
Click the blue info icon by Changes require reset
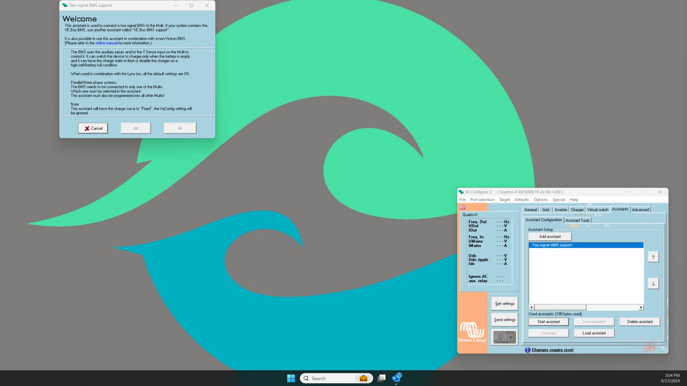pos(527,350)
